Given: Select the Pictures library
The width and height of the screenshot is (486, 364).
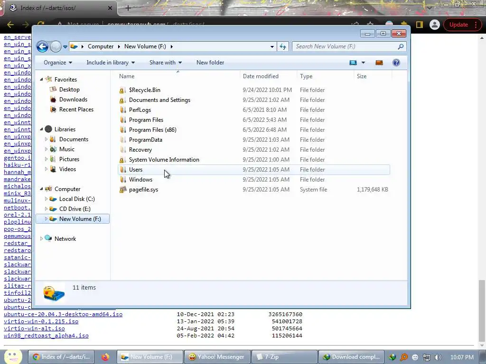Looking at the screenshot, I should click(69, 159).
